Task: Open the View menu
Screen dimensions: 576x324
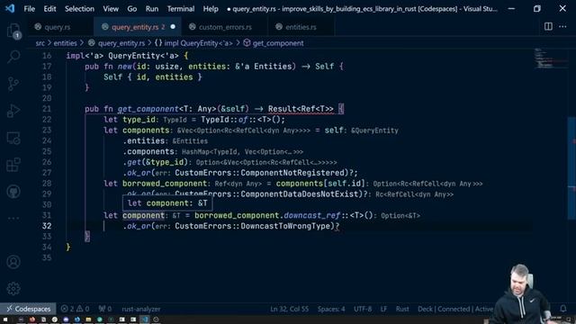Action: pos(111,9)
